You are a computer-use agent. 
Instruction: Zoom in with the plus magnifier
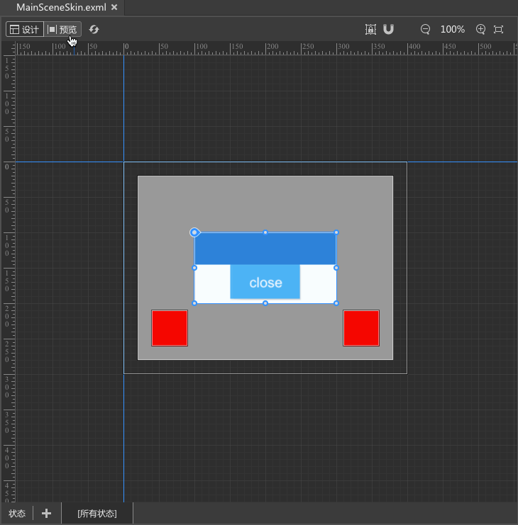[x=480, y=30]
